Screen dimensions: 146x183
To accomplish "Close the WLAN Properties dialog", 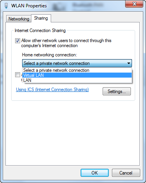I will click(134, 4).
